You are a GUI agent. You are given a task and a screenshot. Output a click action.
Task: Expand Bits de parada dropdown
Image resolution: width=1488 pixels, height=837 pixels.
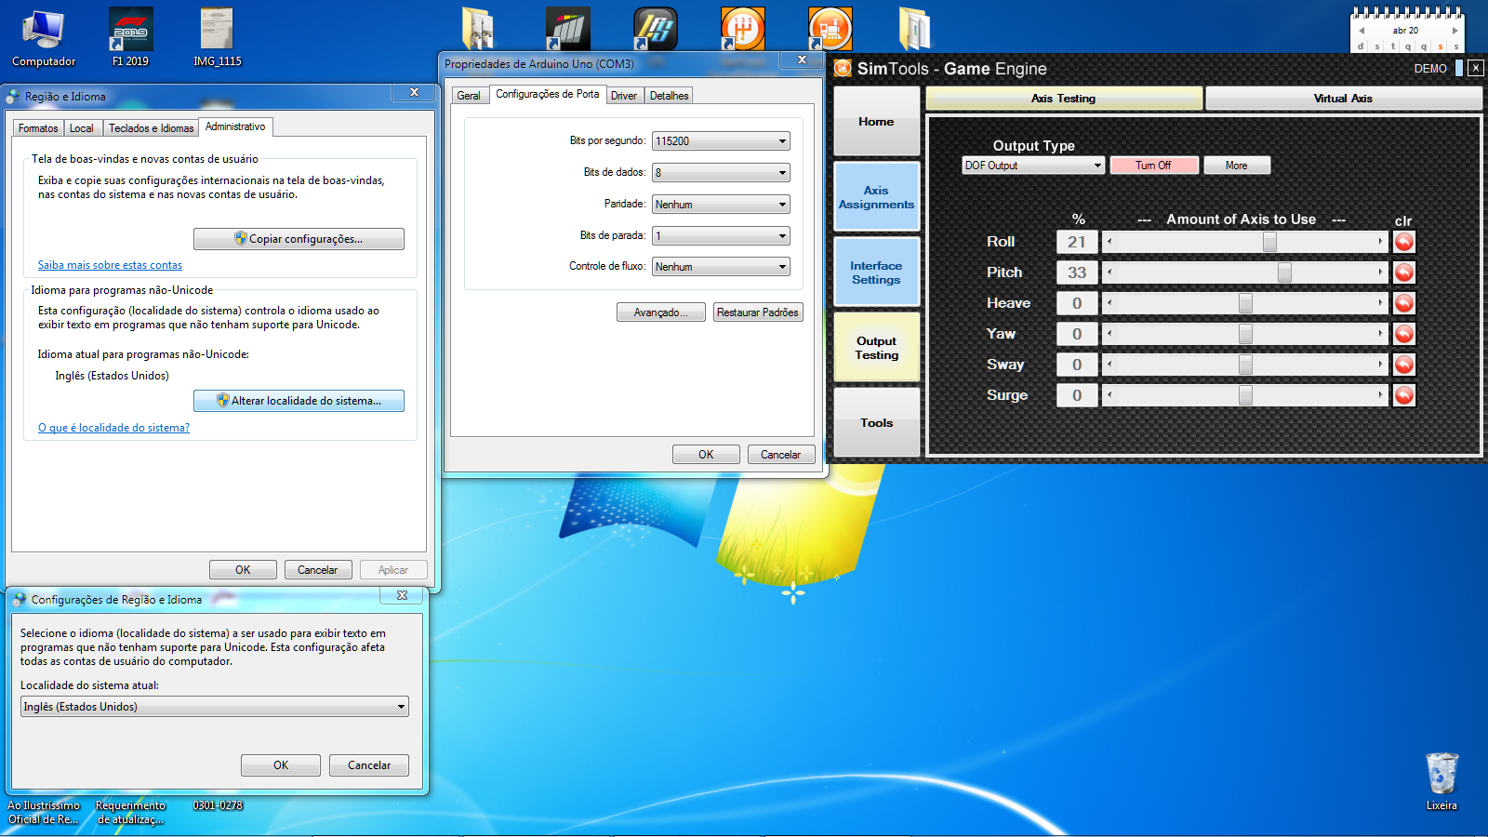[721, 236]
